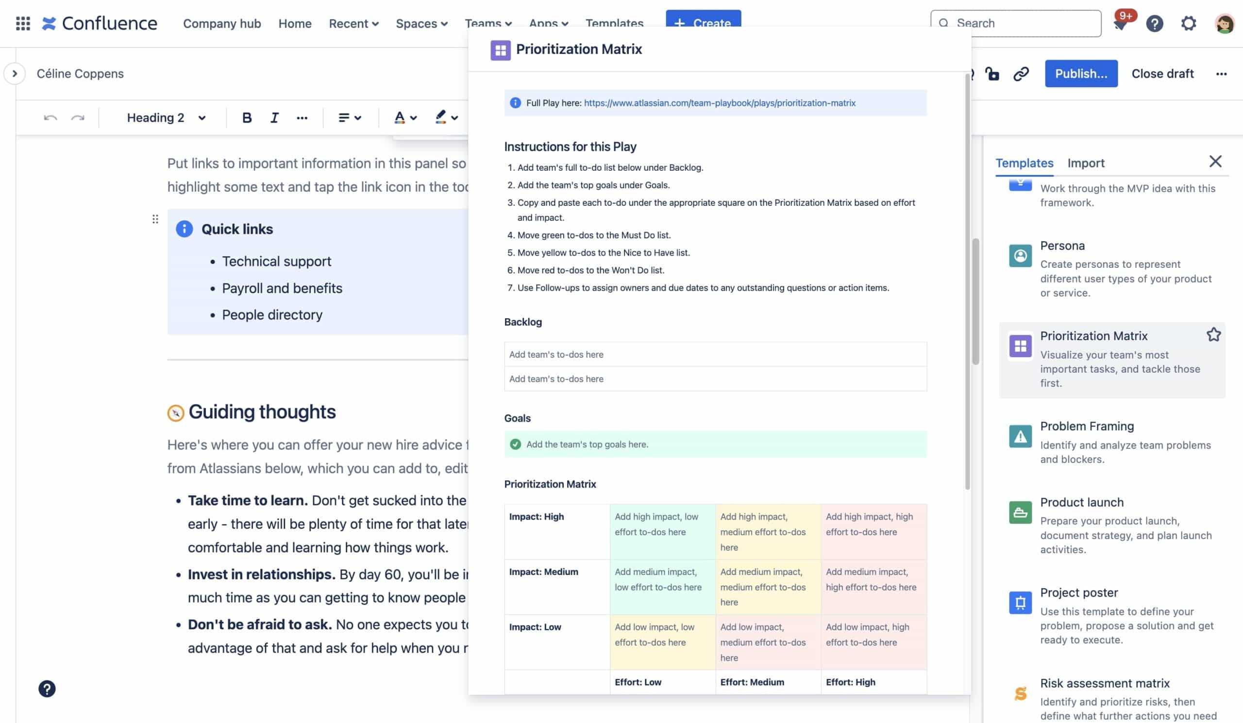Click the redo arrow icon
This screenshot has height=723, width=1243.
[x=77, y=117]
